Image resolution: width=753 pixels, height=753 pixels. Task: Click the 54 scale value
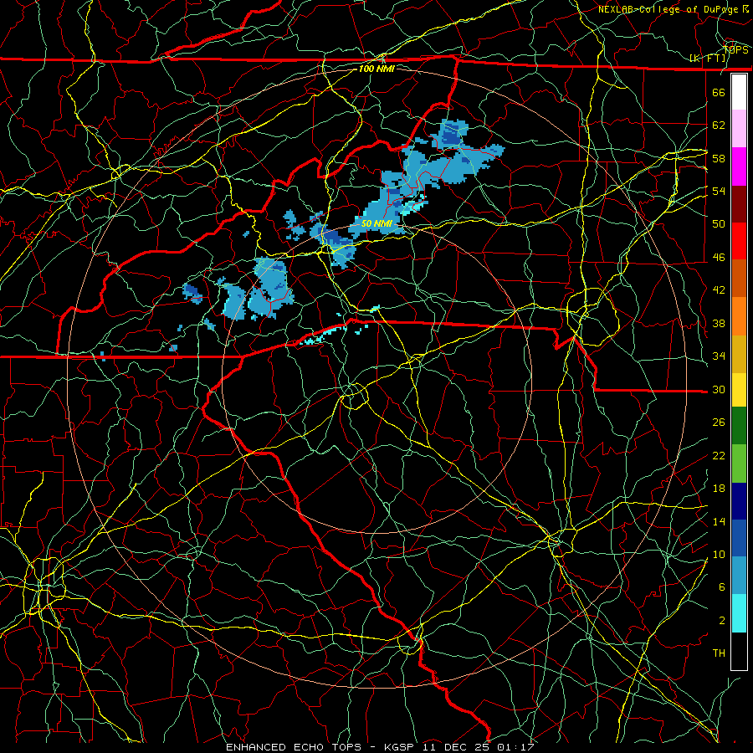719,191
